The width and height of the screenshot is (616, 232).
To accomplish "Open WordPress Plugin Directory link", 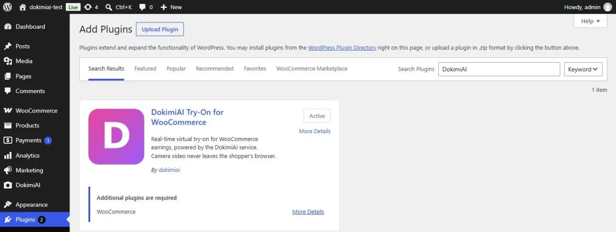I will tap(342, 48).
